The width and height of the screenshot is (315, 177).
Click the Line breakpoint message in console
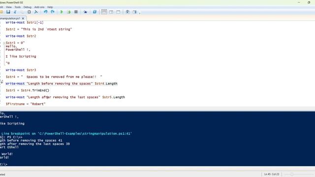[66, 133]
